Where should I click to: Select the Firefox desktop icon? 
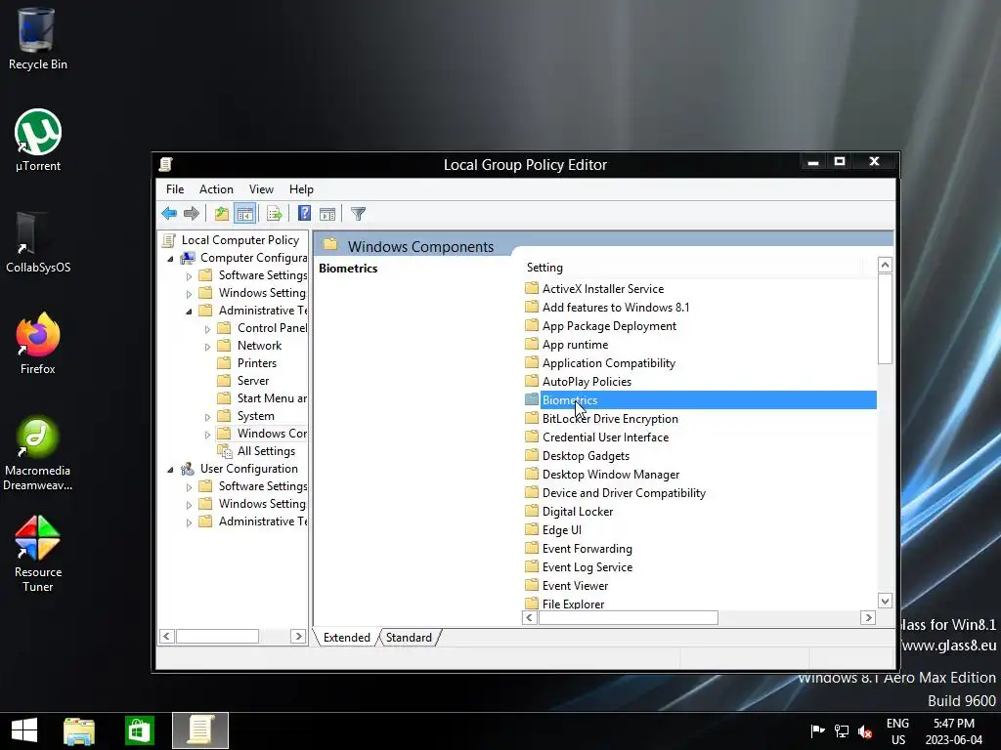(38, 343)
